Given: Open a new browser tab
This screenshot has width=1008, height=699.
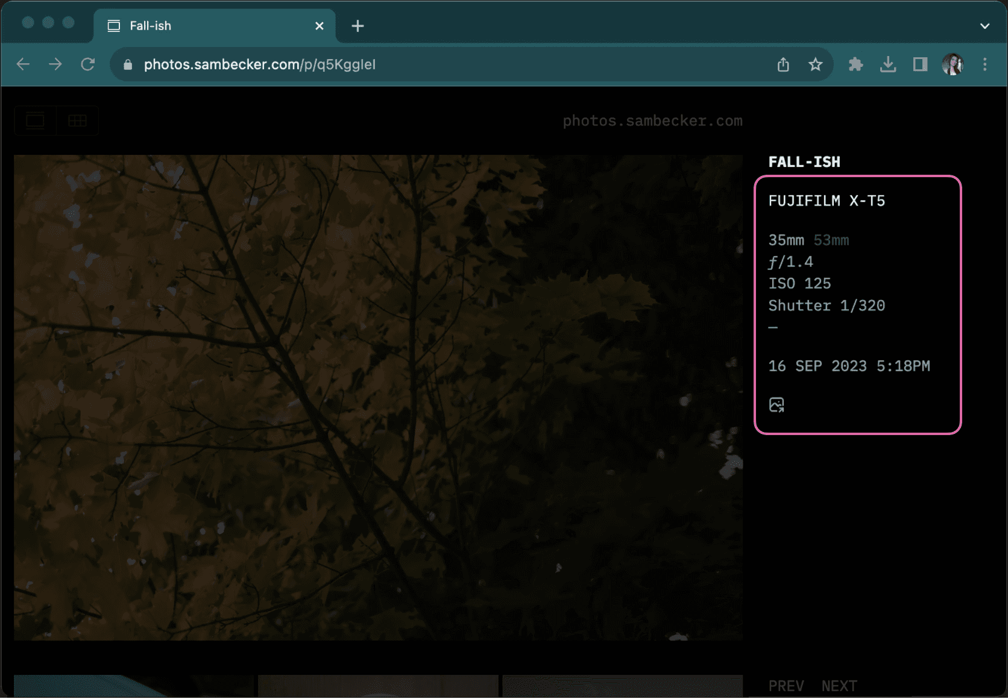Looking at the screenshot, I should pos(358,26).
